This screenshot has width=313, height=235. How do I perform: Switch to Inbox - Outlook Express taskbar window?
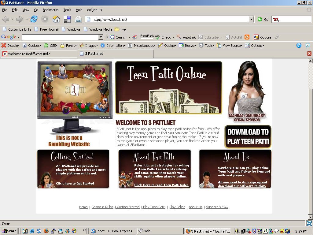tap(113, 231)
